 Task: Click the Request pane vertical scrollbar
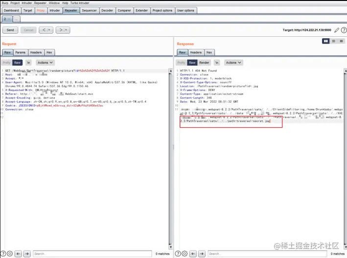171,159
